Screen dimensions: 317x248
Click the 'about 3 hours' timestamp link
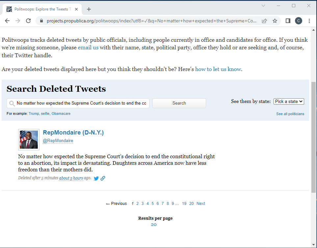click(71, 178)
